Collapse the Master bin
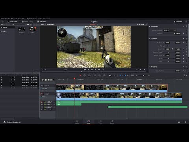 click(x=2, y=27)
